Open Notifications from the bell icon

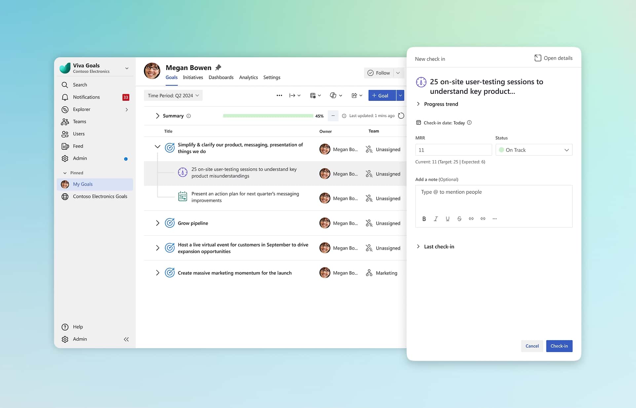pos(65,97)
